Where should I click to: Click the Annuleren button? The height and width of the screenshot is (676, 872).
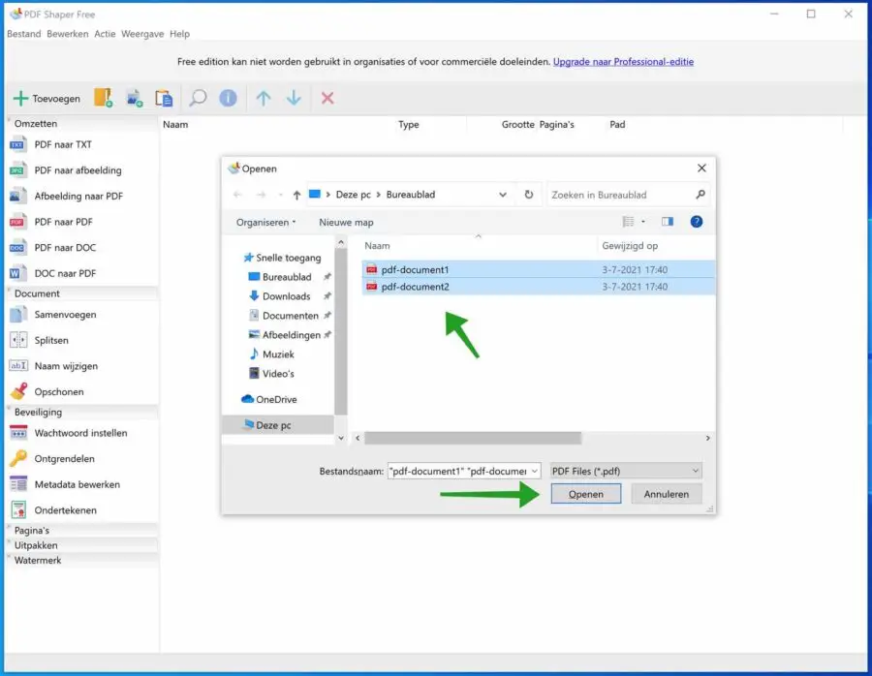pyautogui.click(x=667, y=494)
